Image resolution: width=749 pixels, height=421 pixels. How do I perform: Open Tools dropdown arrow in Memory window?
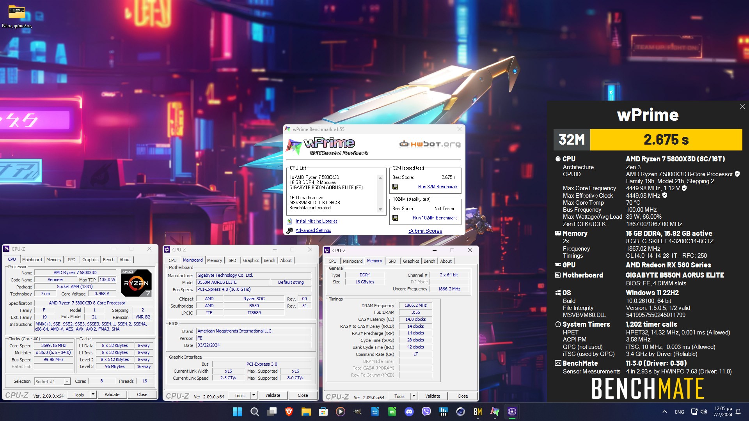(414, 396)
